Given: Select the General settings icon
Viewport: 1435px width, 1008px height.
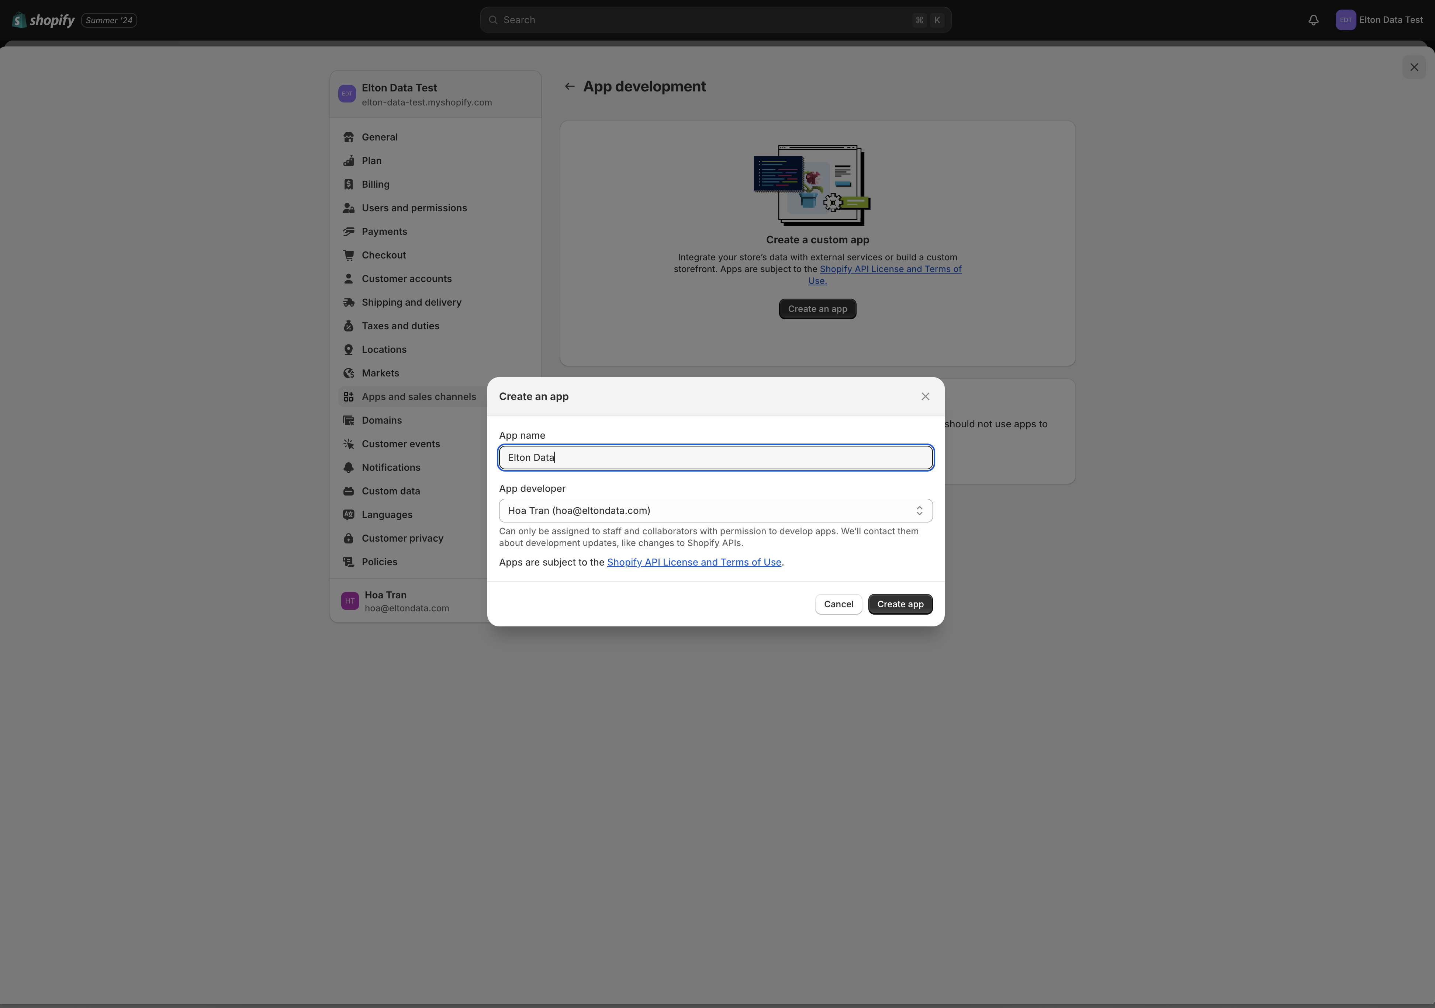Looking at the screenshot, I should 349,137.
